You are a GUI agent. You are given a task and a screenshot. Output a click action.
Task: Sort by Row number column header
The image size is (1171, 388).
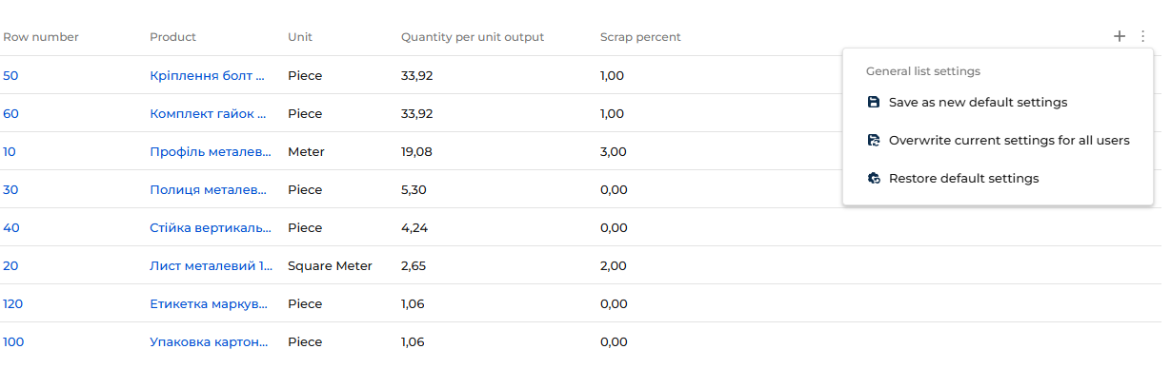(41, 37)
